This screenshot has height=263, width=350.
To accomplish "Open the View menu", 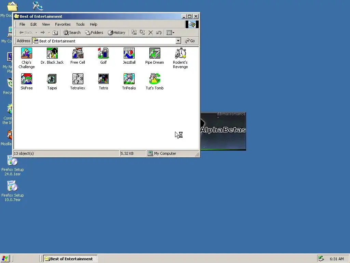I will point(46,24).
